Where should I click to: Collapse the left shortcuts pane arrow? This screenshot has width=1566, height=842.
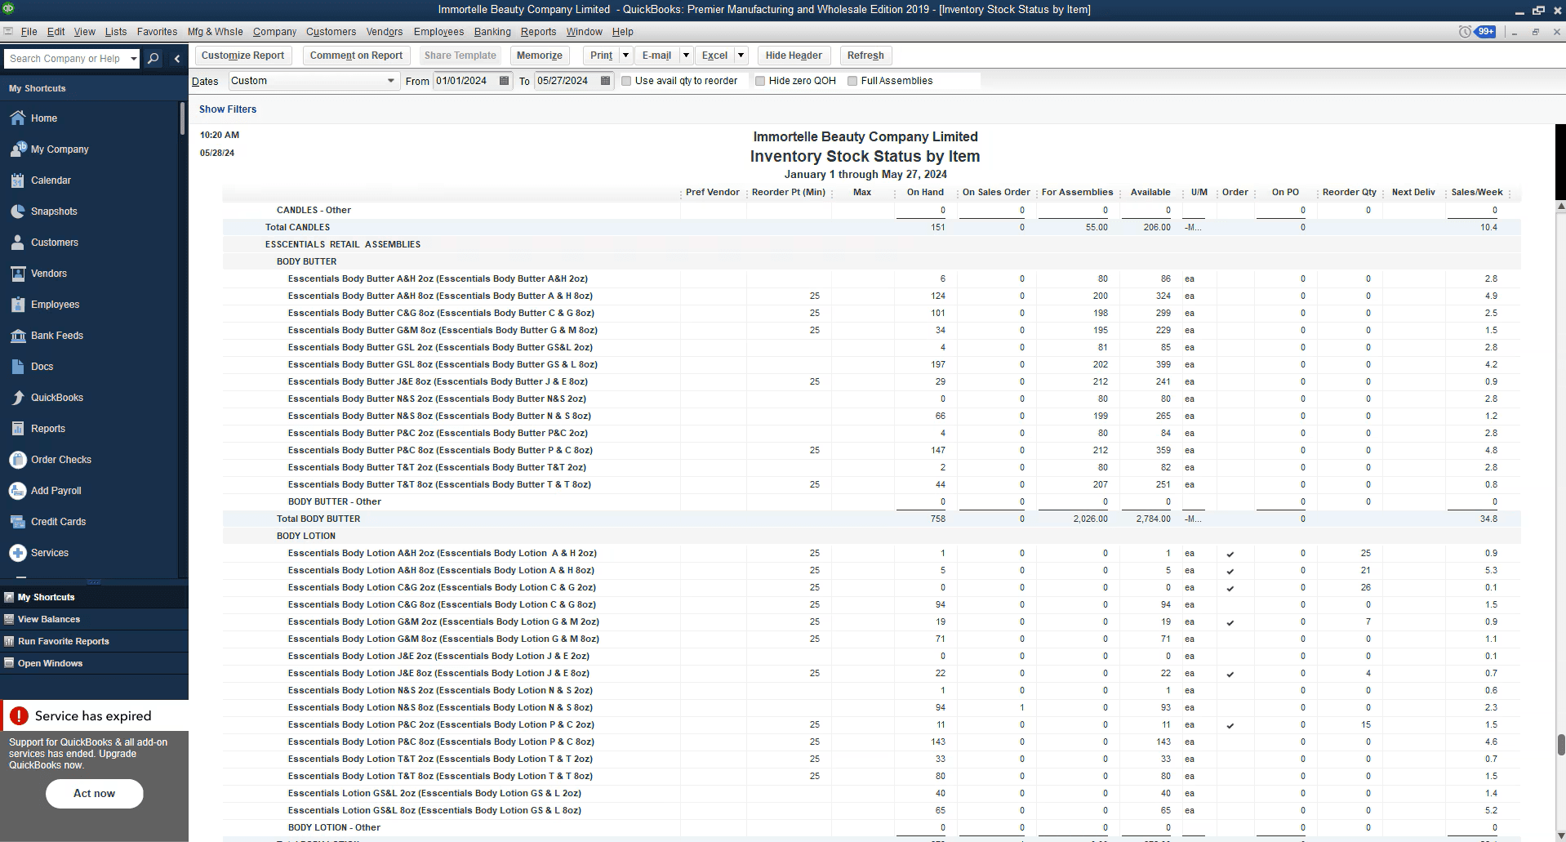[x=177, y=59]
